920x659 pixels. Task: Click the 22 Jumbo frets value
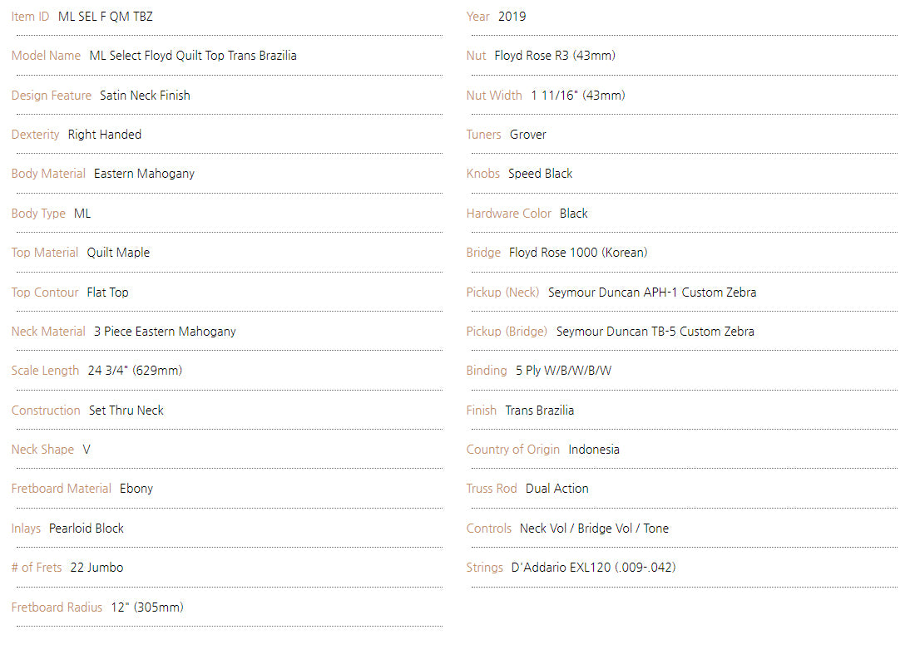pyautogui.click(x=96, y=568)
